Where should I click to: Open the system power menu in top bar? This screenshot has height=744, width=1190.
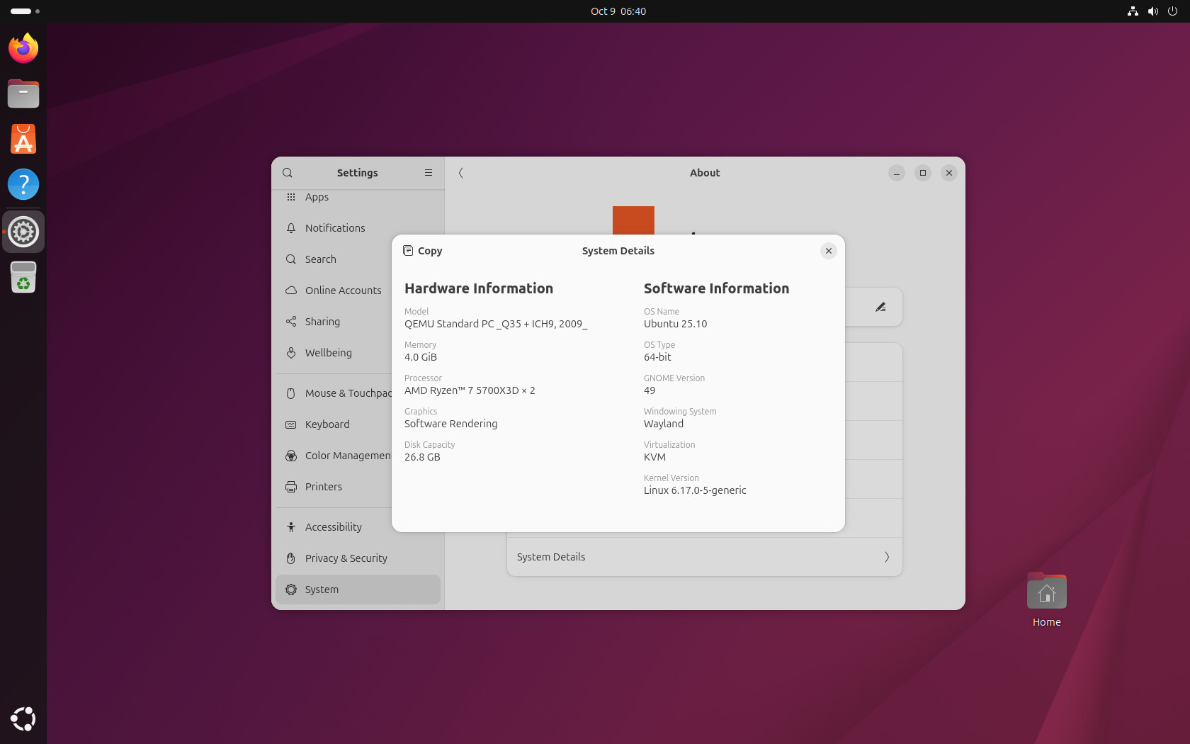point(1172,11)
